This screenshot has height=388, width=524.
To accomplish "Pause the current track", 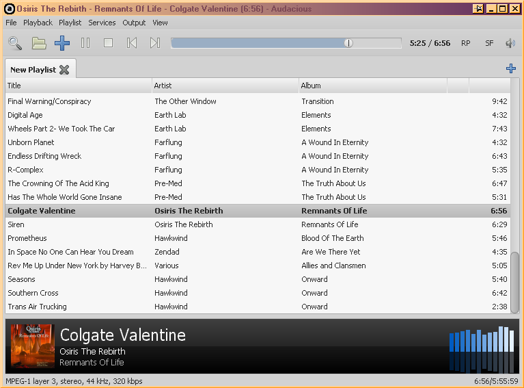I will (x=85, y=43).
